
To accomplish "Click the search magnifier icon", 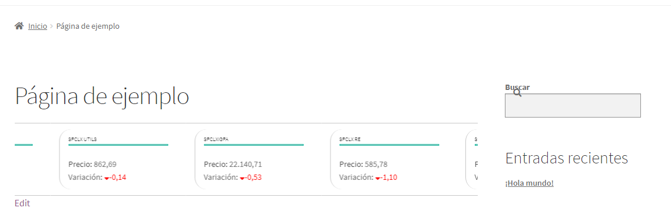I will [517, 93].
